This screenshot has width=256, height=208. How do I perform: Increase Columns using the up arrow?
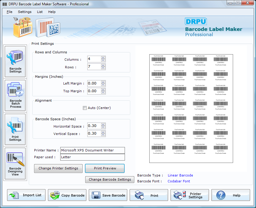click(103, 57)
